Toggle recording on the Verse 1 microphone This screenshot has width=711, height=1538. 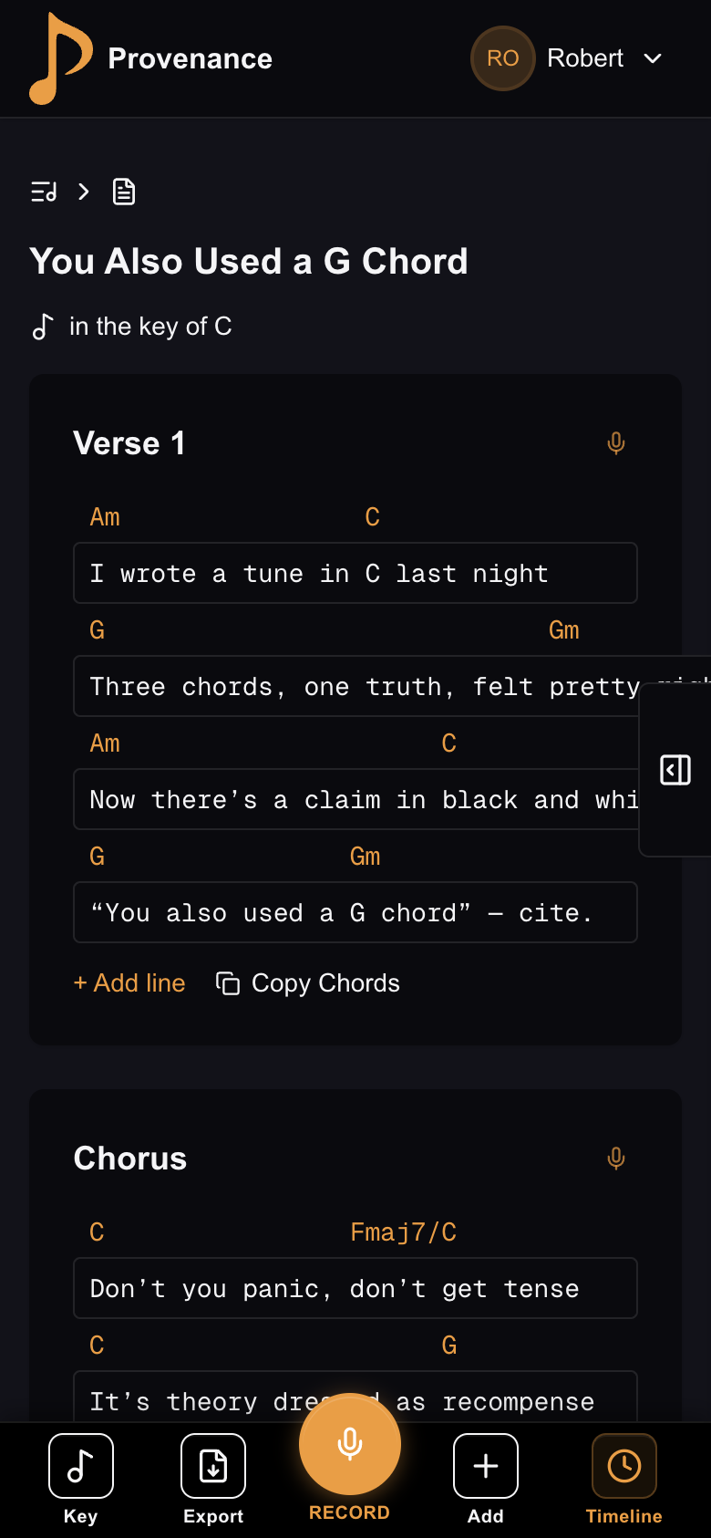pyautogui.click(x=616, y=442)
